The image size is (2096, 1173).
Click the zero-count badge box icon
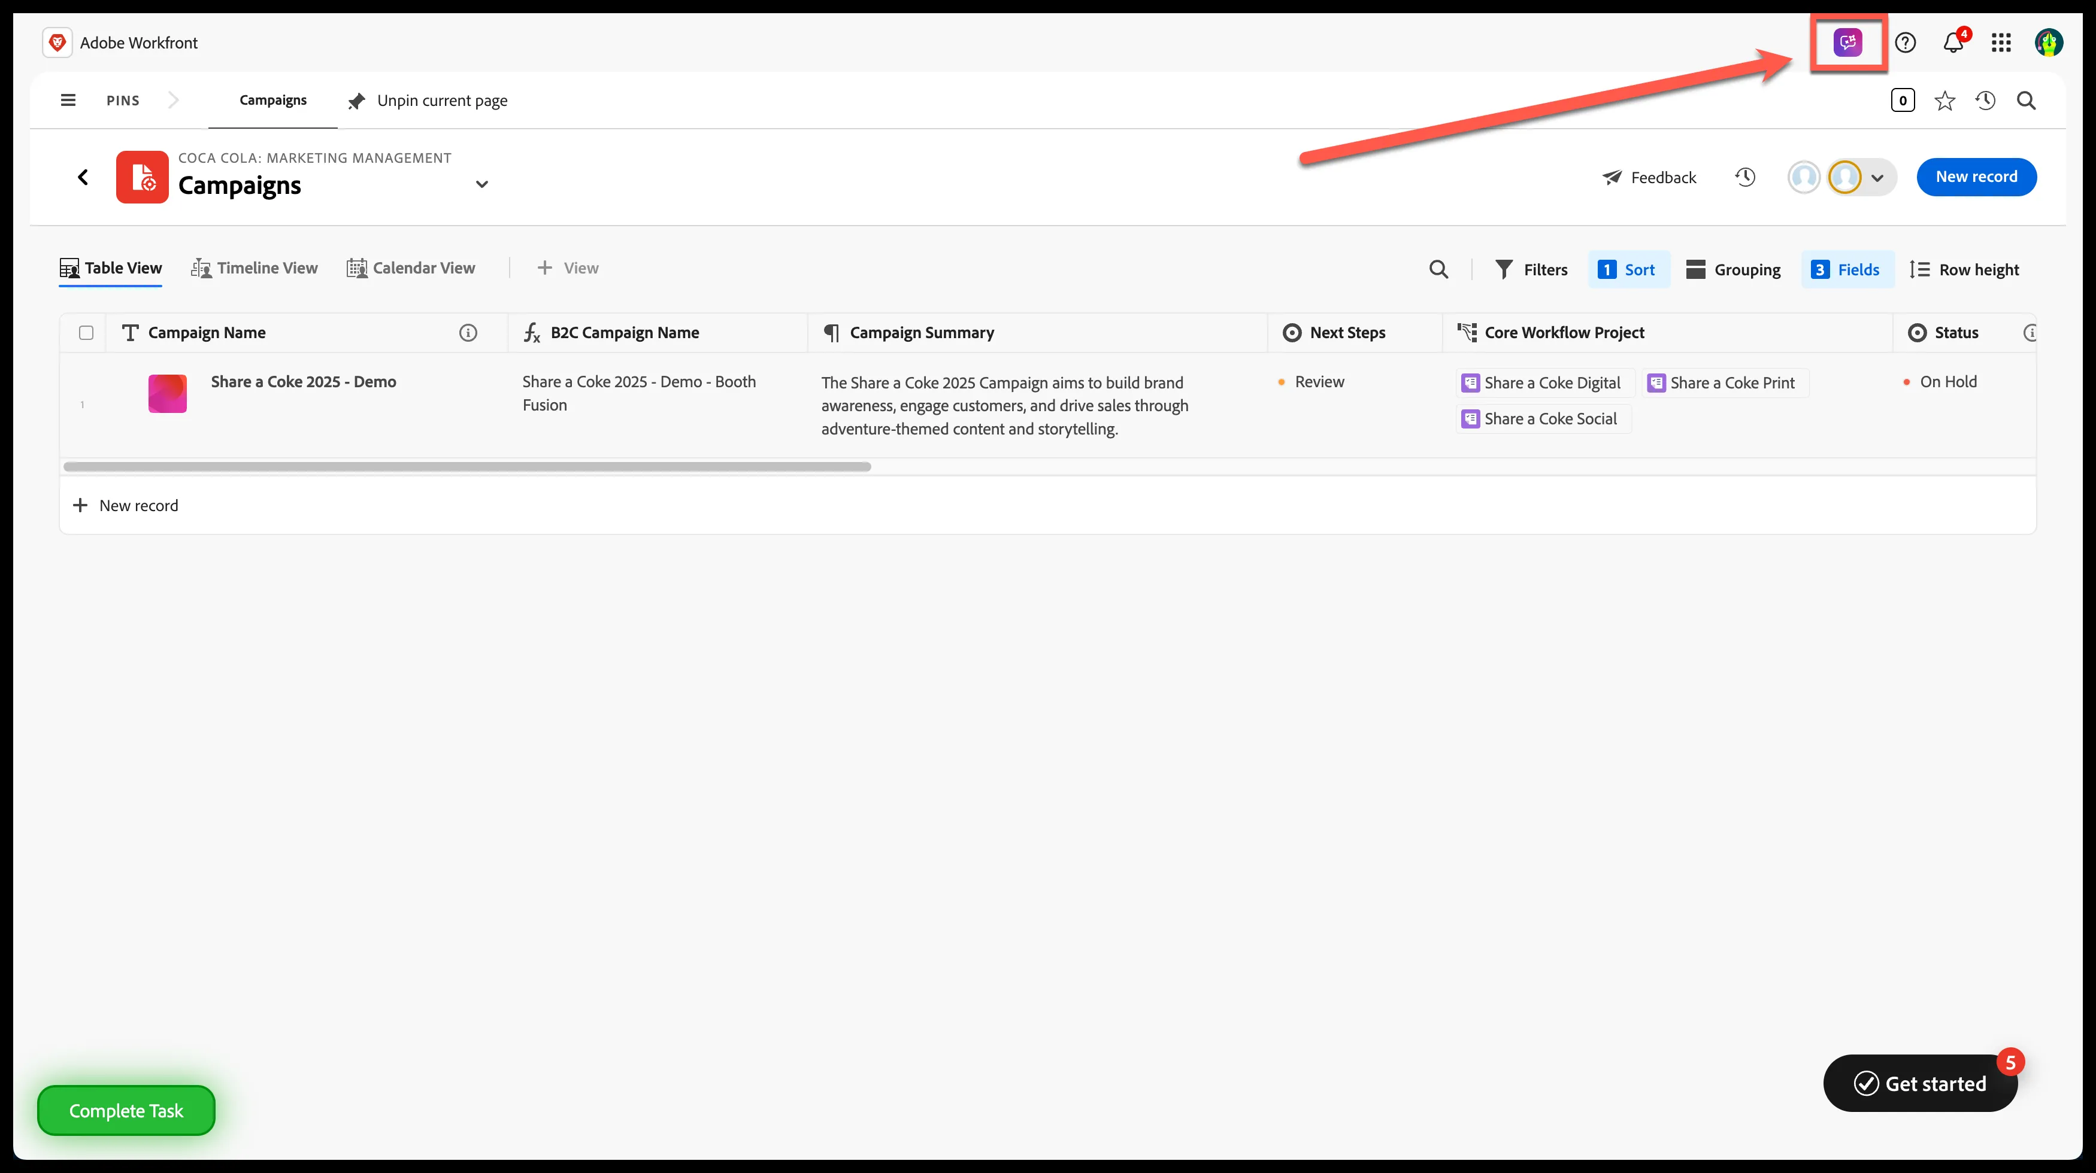(x=1903, y=101)
